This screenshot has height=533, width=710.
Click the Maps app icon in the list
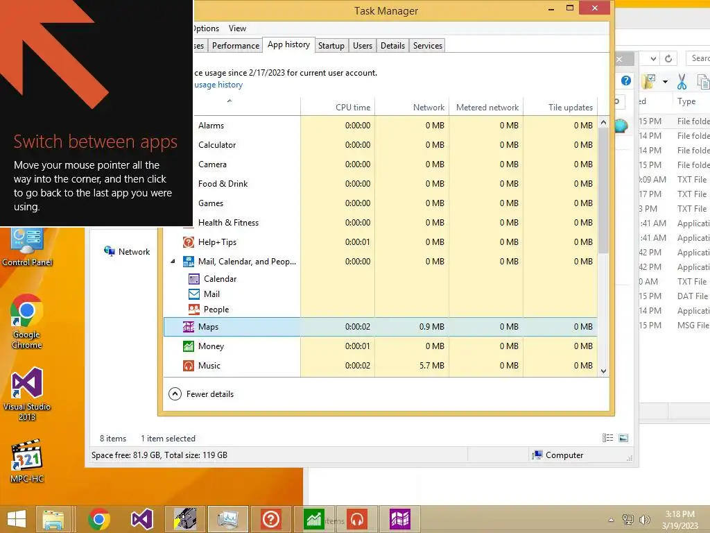[189, 327]
